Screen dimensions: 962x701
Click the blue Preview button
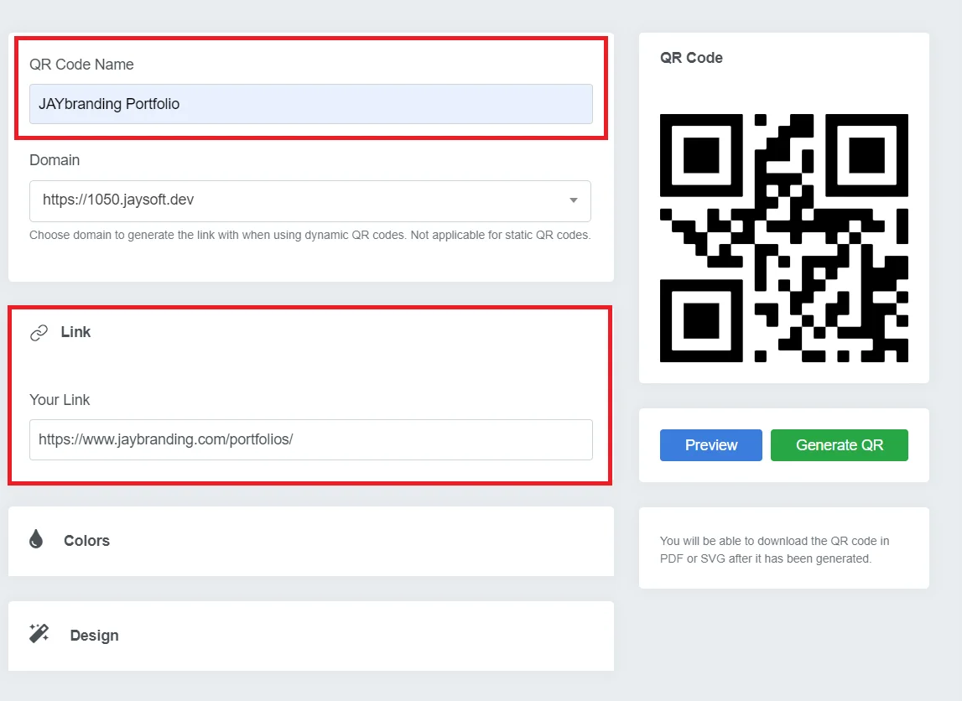point(710,444)
